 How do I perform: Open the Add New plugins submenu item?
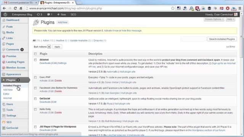[x=8, y=90]
